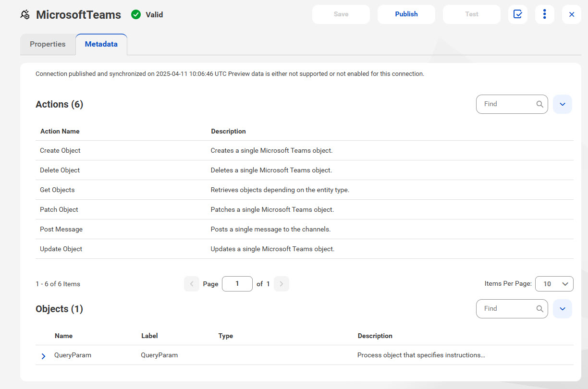
Task: Click 'Posts a single message to the channels' text
Action: pos(271,229)
